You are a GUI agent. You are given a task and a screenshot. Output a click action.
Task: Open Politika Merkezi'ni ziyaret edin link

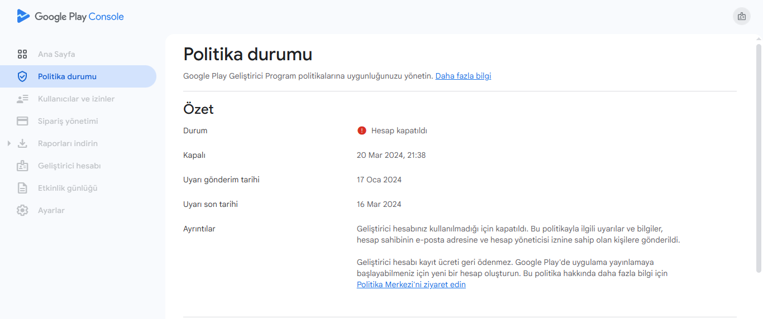411,284
